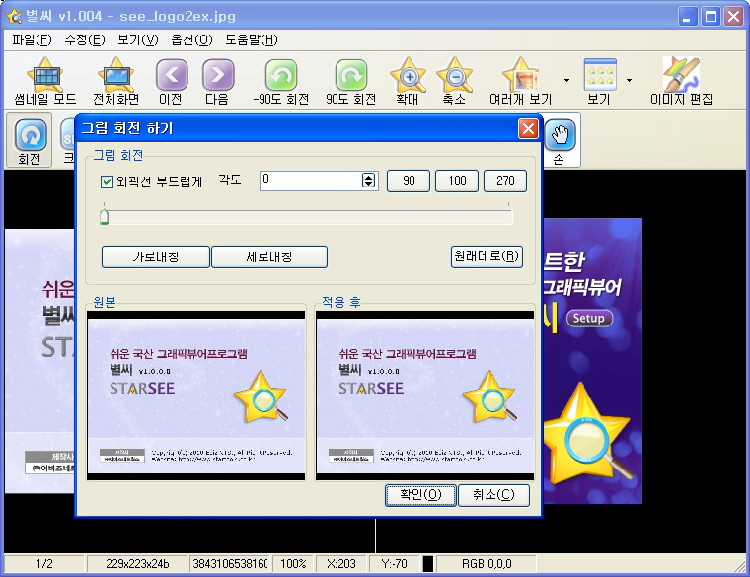The width and height of the screenshot is (750, 577).
Task: Select the 회전 rotate tool
Action: tap(30, 140)
